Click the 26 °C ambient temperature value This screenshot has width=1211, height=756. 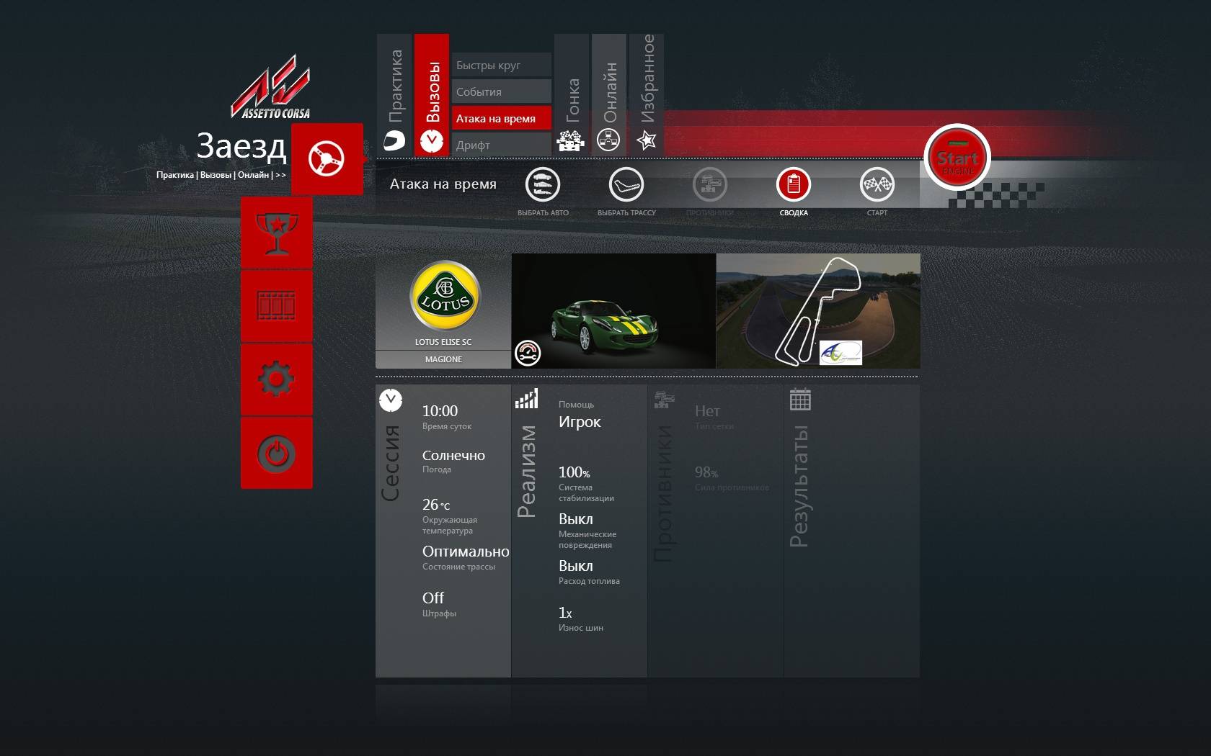pos(436,505)
